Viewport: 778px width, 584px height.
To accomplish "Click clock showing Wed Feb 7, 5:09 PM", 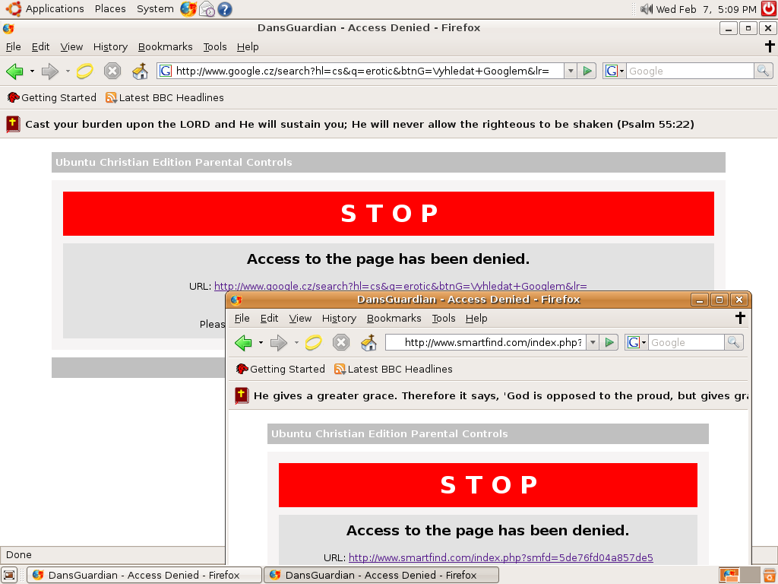I will click(x=706, y=9).
